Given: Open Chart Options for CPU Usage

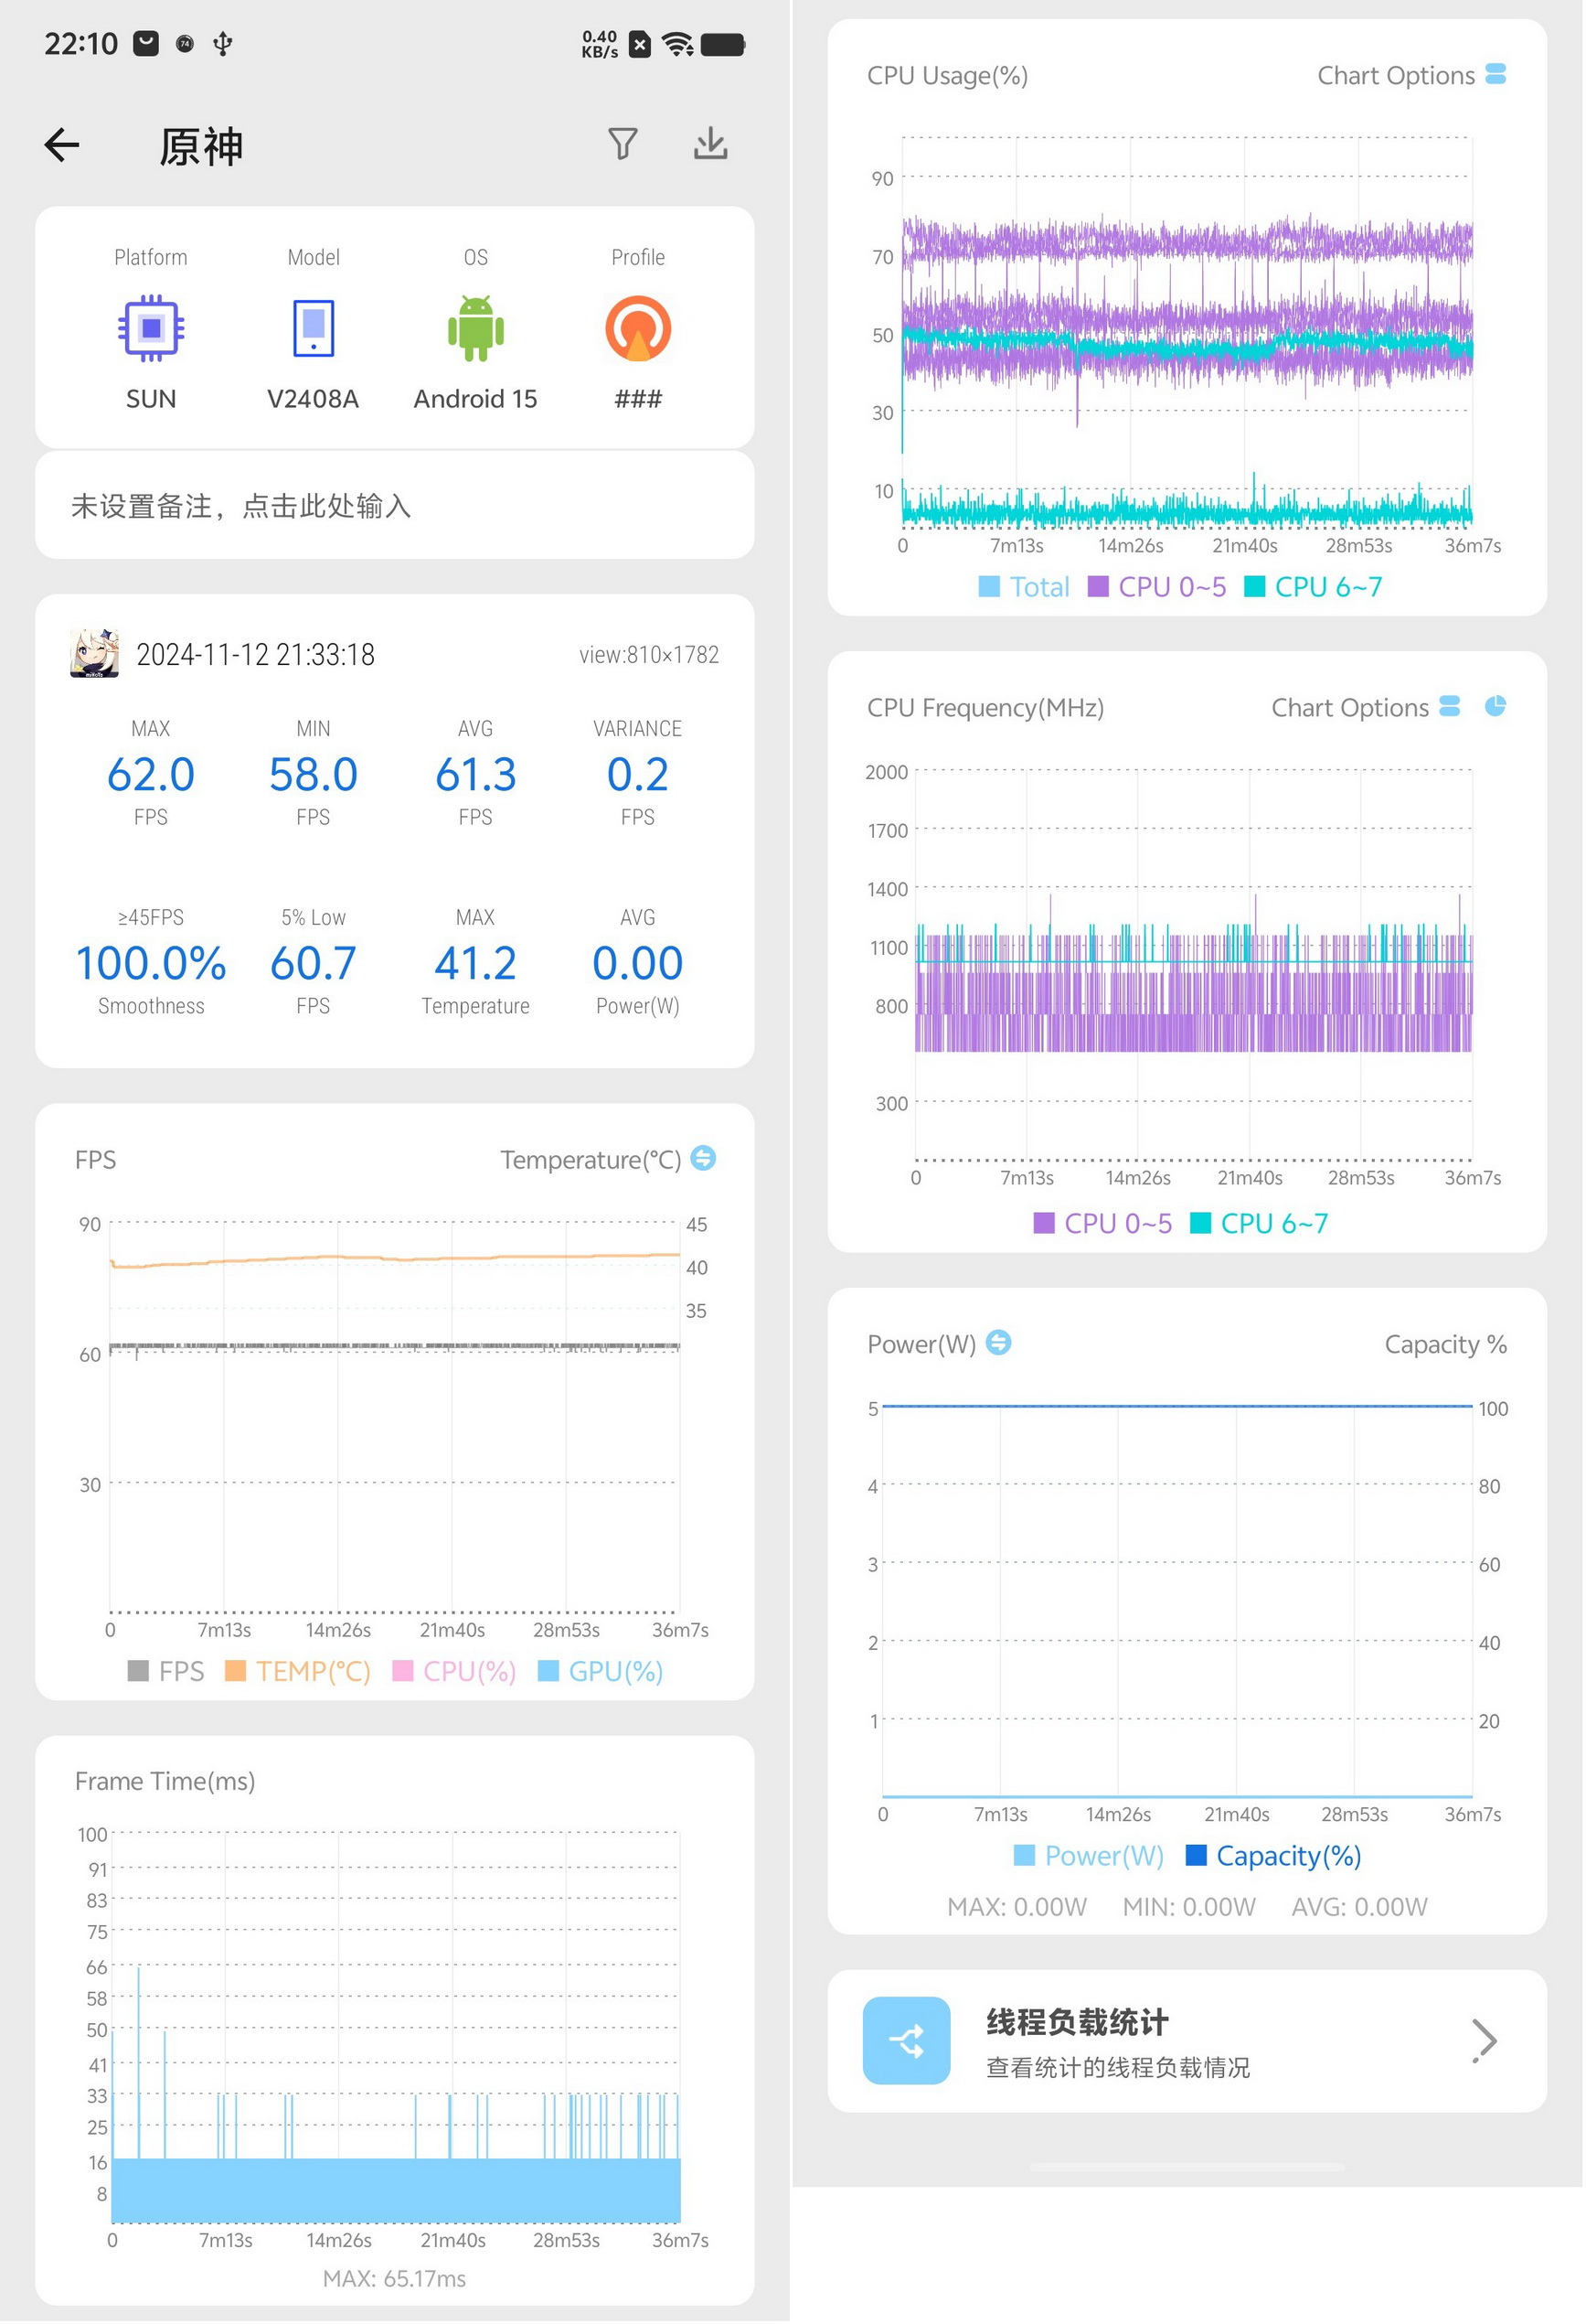Looking at the screenshot, I should [1412, 75].
